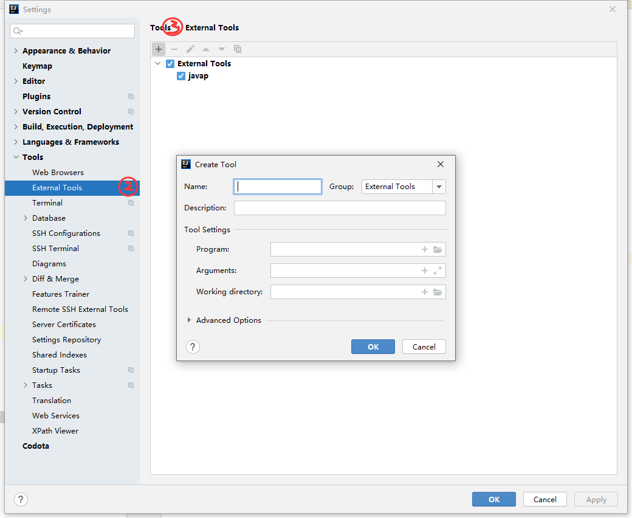632x518 pixels.
Task: Cancel the Create Tool dialog
Action: click(424, 347)
